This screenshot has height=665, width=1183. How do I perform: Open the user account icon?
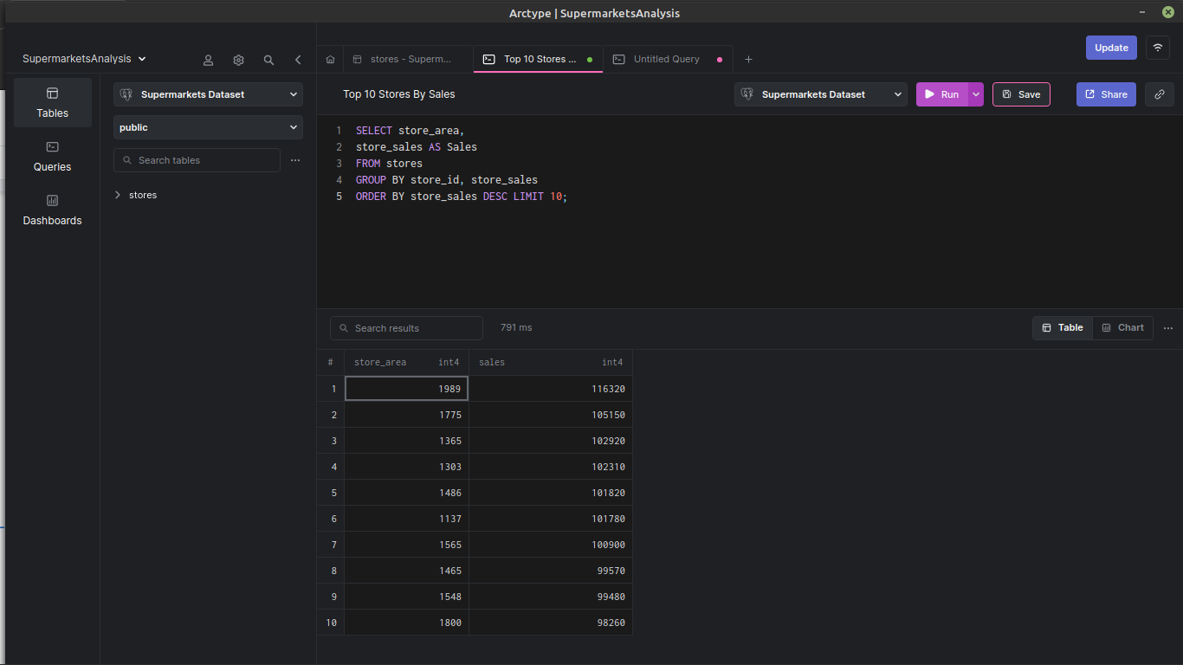(x=208, y=60)
